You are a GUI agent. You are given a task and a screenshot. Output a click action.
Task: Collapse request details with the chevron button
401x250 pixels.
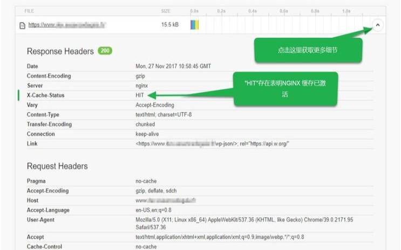(x=377, y=25)
